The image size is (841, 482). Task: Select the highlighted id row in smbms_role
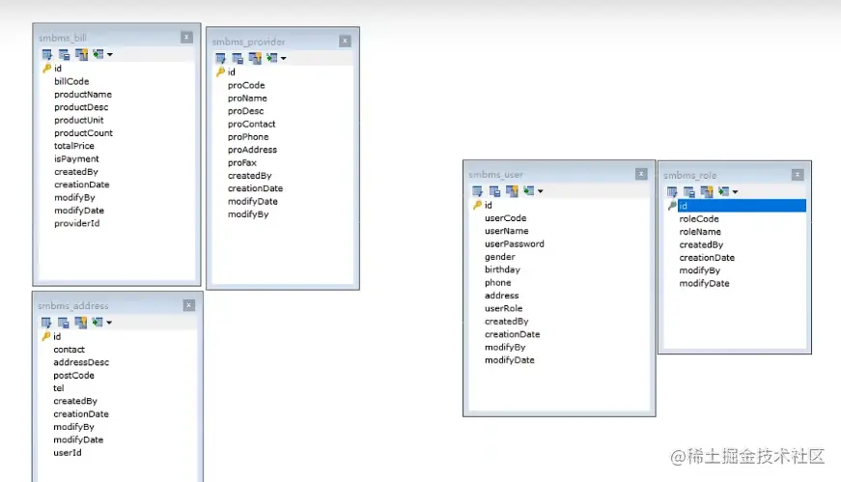tap(742, 206)
